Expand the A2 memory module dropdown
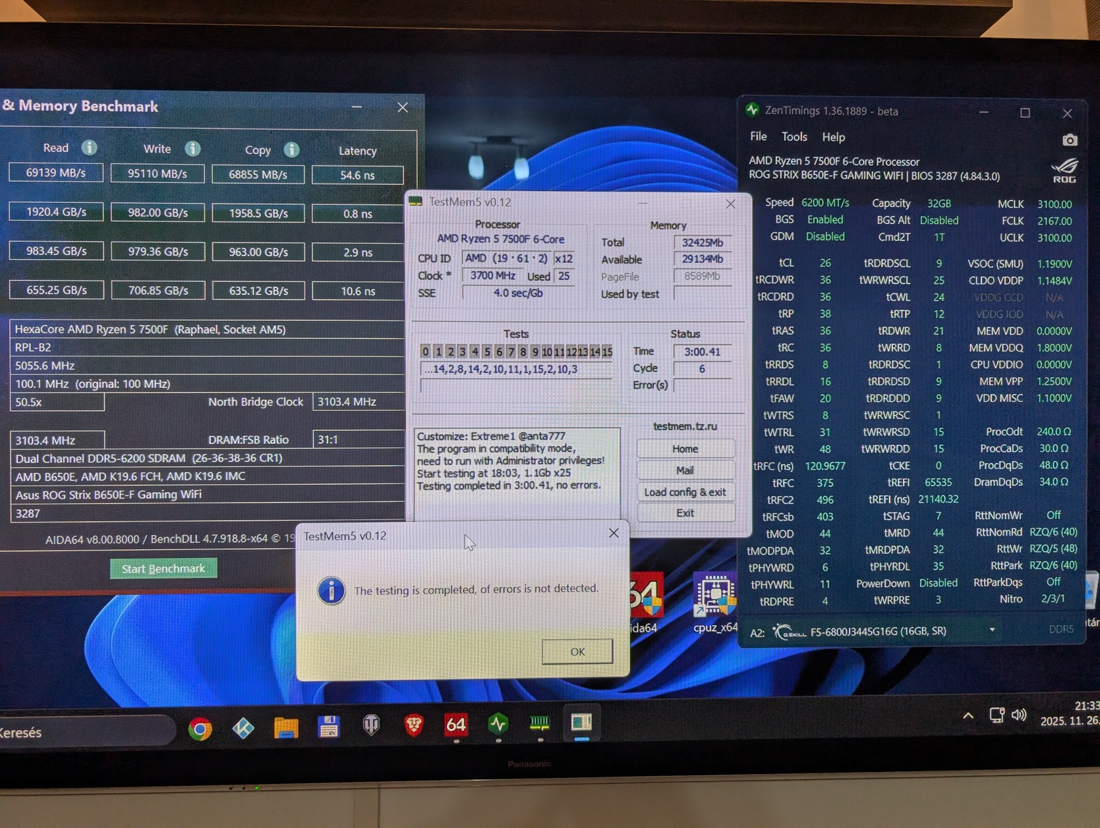The image size is (1100, 828). coord(992,630)
